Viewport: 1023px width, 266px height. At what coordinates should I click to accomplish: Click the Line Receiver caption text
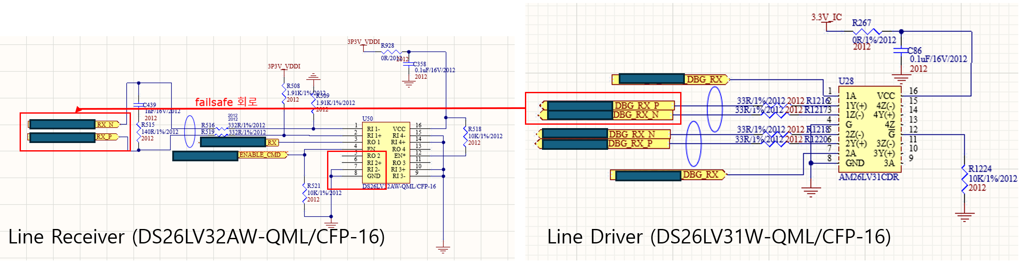tap(197, 237)
